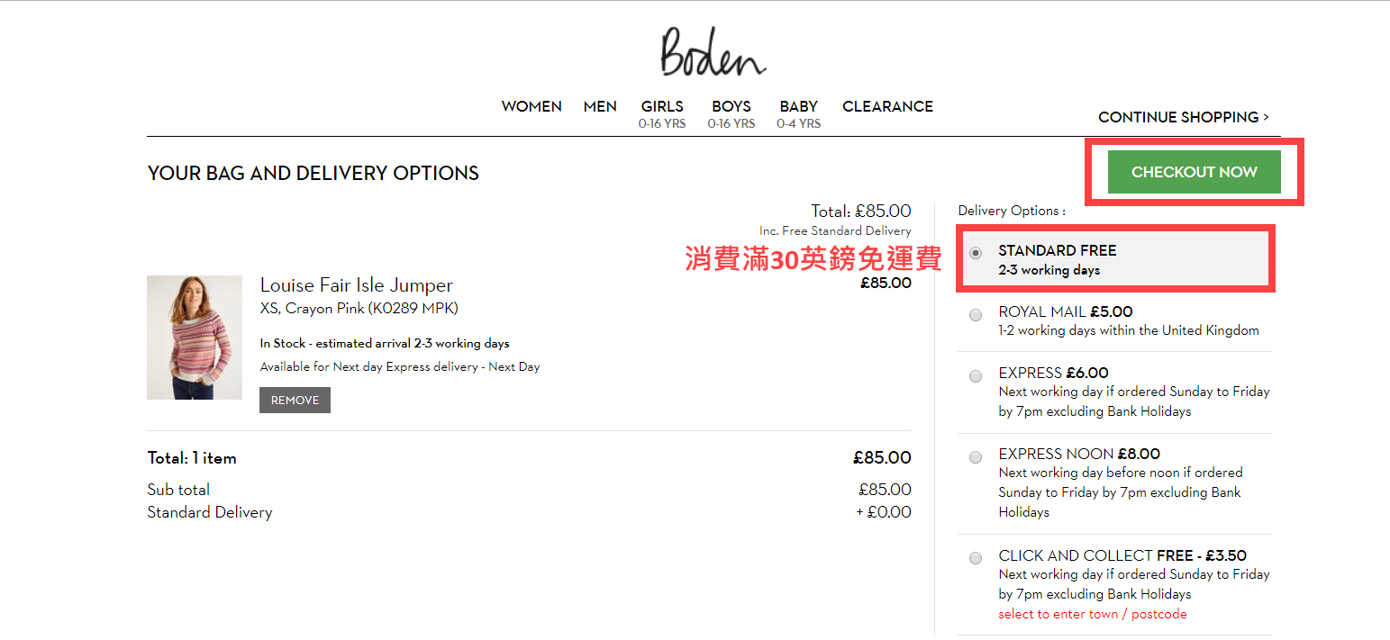Open the Louise Fair Isle Jumper title
The width and height of the screenshot is (1390, 640).
tap(356, 285)
